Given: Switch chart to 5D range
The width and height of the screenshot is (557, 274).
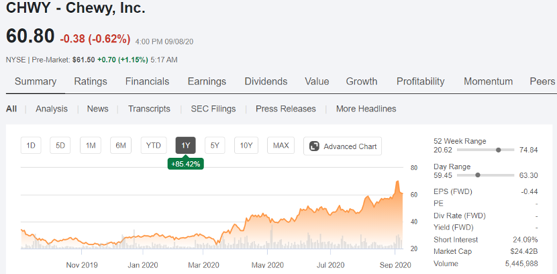Looking at the screenshot, I should tap(60, 146).
